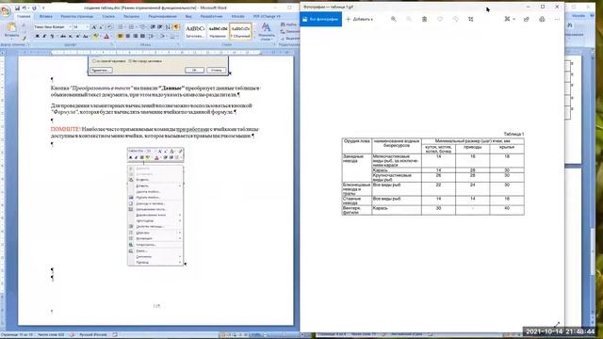Click the language indicator in Word status bar

pos(92,335)
